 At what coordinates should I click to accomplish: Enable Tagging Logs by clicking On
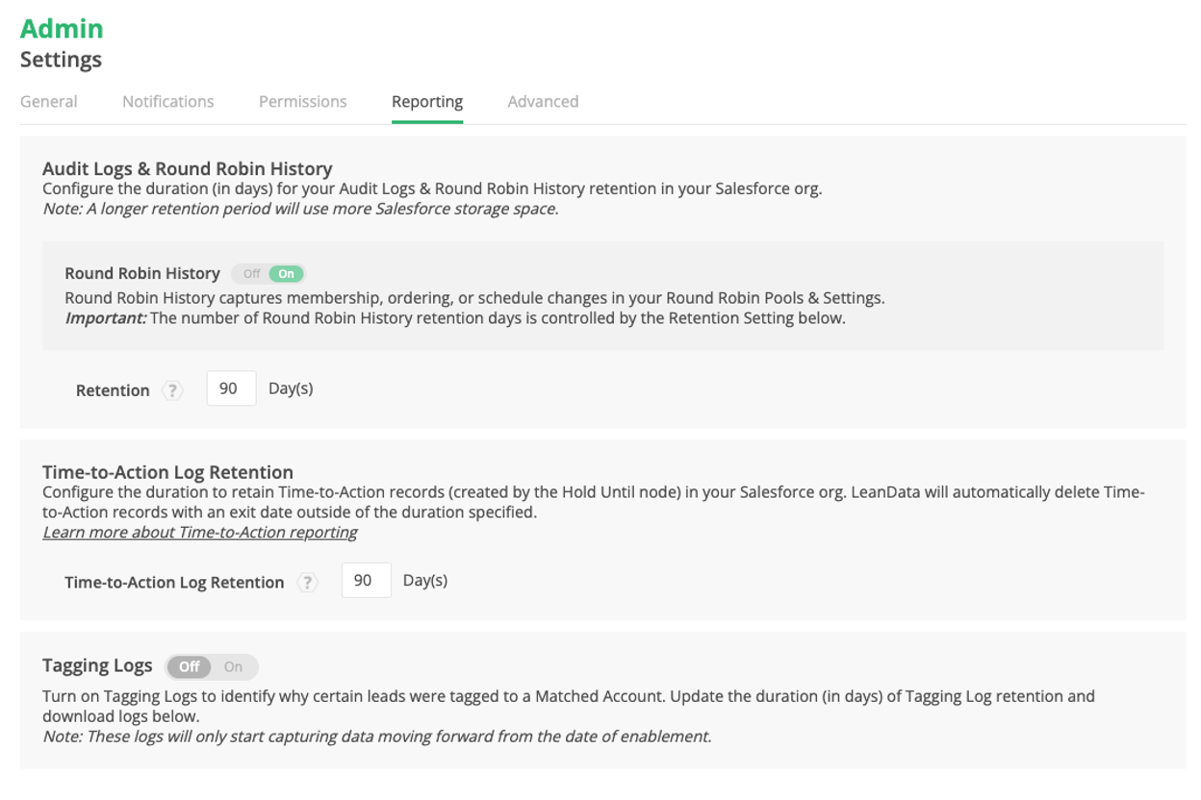point(233,666)
